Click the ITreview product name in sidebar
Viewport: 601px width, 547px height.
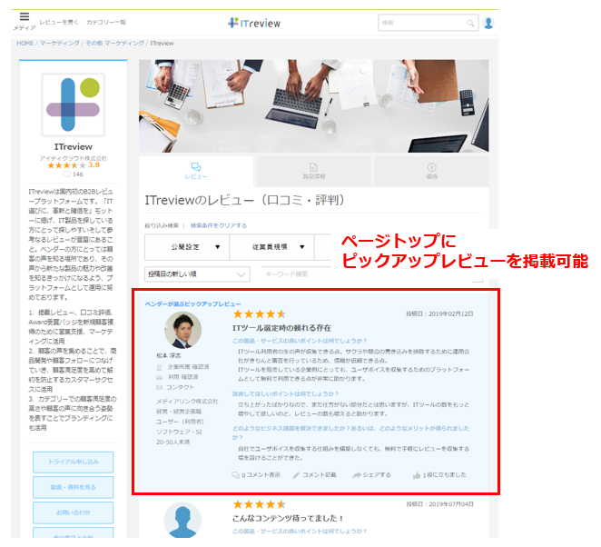coord(74,147)
